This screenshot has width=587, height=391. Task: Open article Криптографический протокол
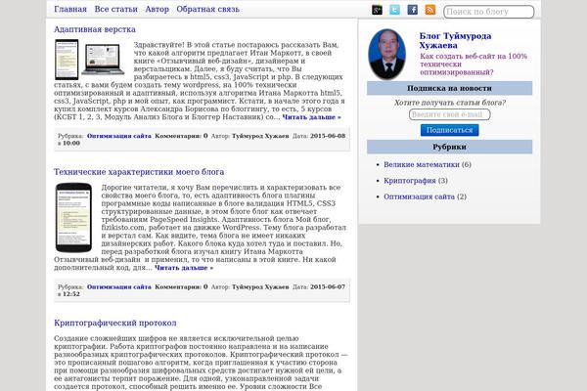point(114,323)
